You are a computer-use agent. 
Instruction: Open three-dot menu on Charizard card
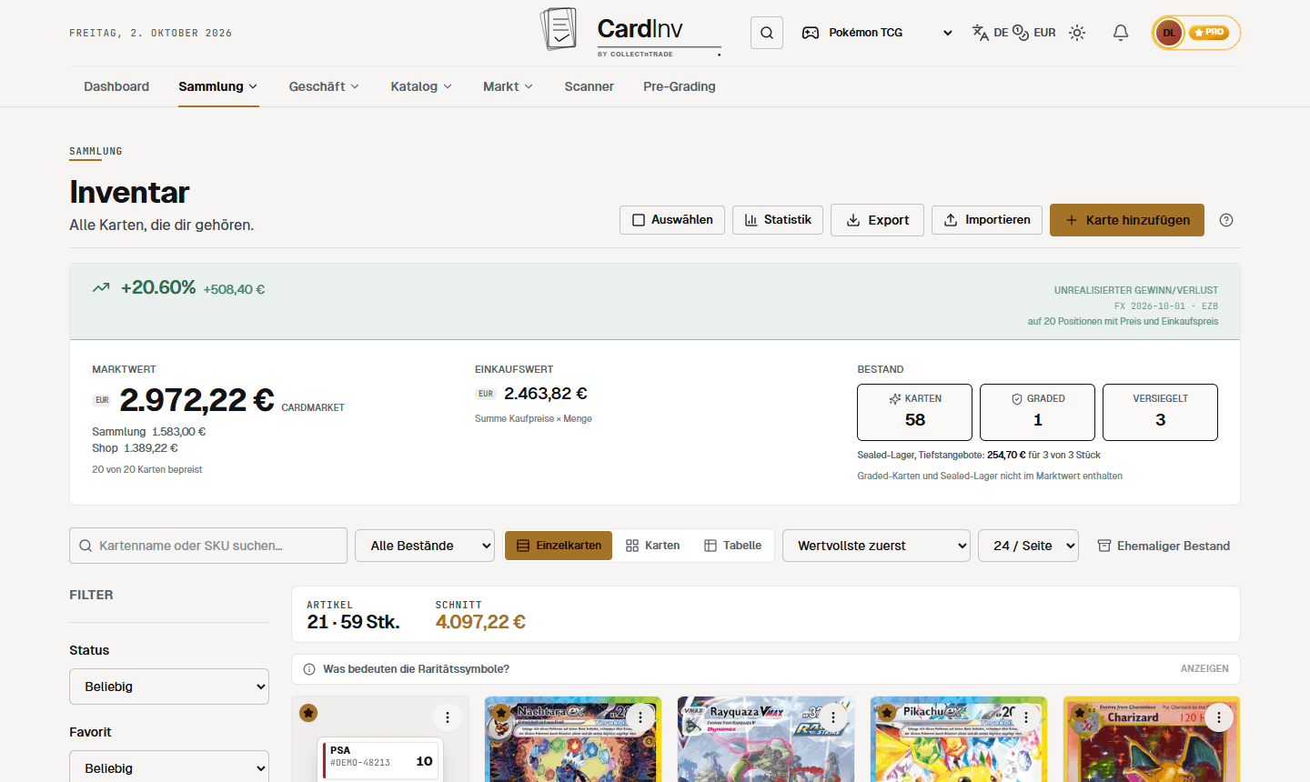(1219, 717)
